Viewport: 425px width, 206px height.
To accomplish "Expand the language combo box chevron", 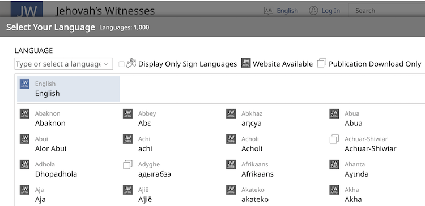I will tap(106, 64).
